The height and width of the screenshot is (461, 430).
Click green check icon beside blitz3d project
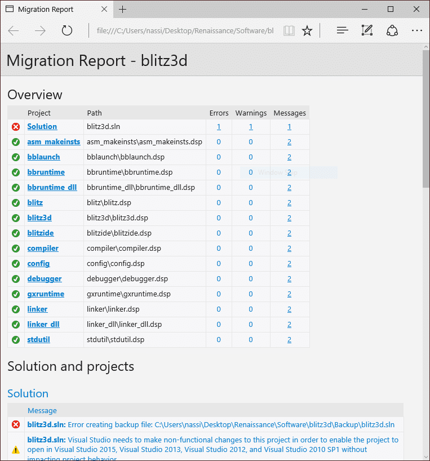point(16,218)
